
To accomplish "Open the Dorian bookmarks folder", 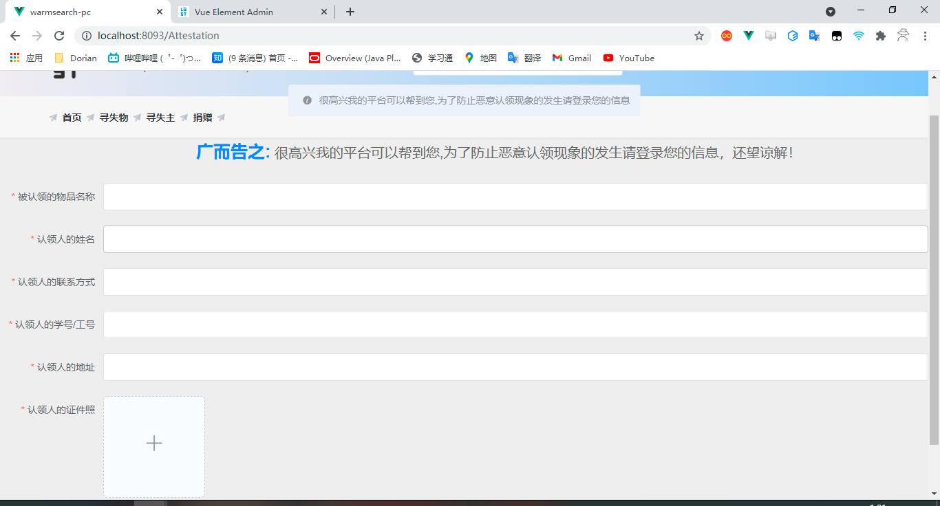I will (76, 58).
